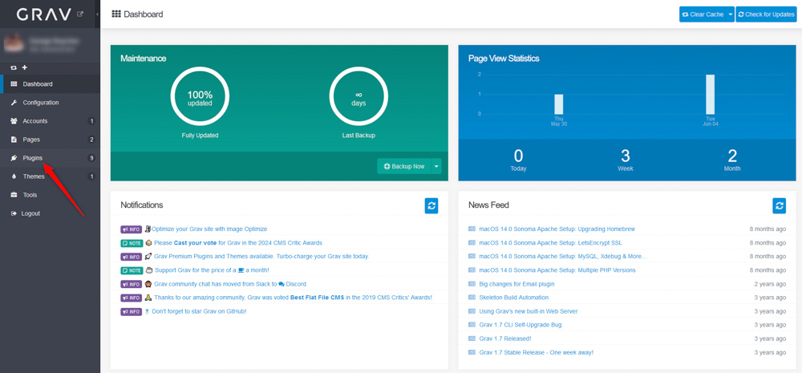Viewport: 802px width, 373px height.
Task: Open the Configuration sidebar item
Action: coord(50,103)
